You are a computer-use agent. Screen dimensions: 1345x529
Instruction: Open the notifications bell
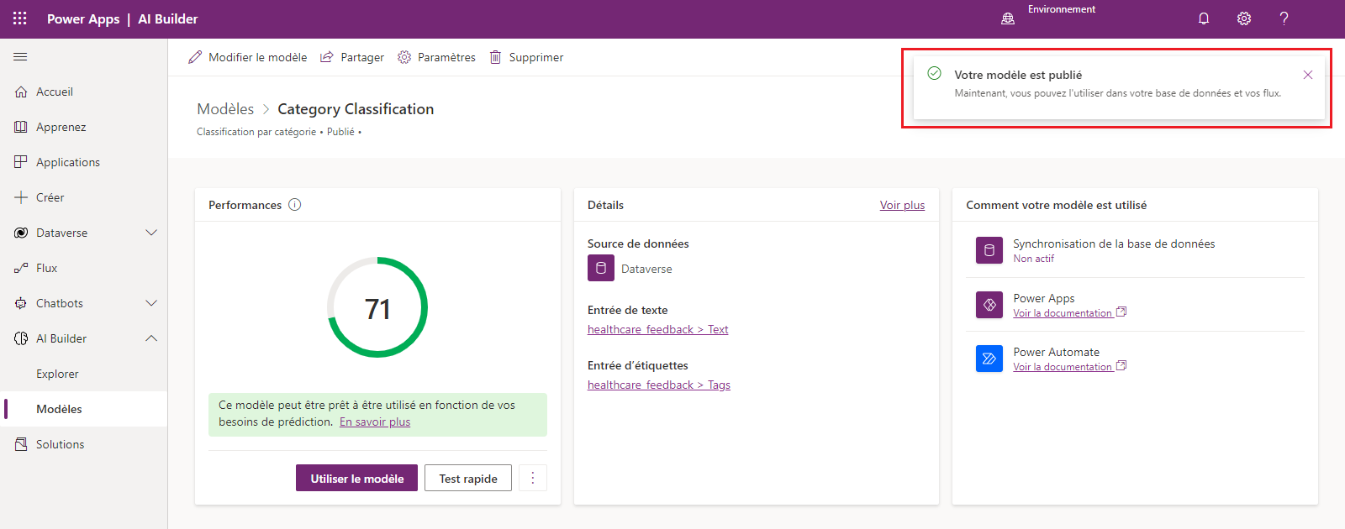point(1204,18)
